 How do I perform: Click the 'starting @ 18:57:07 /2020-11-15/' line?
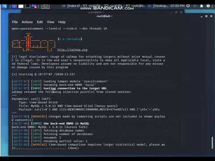[43, 74]
